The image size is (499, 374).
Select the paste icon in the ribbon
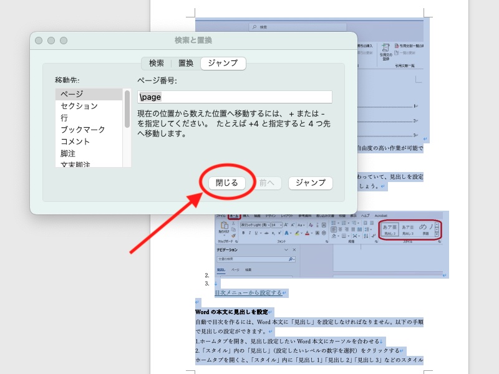(224, 225)
